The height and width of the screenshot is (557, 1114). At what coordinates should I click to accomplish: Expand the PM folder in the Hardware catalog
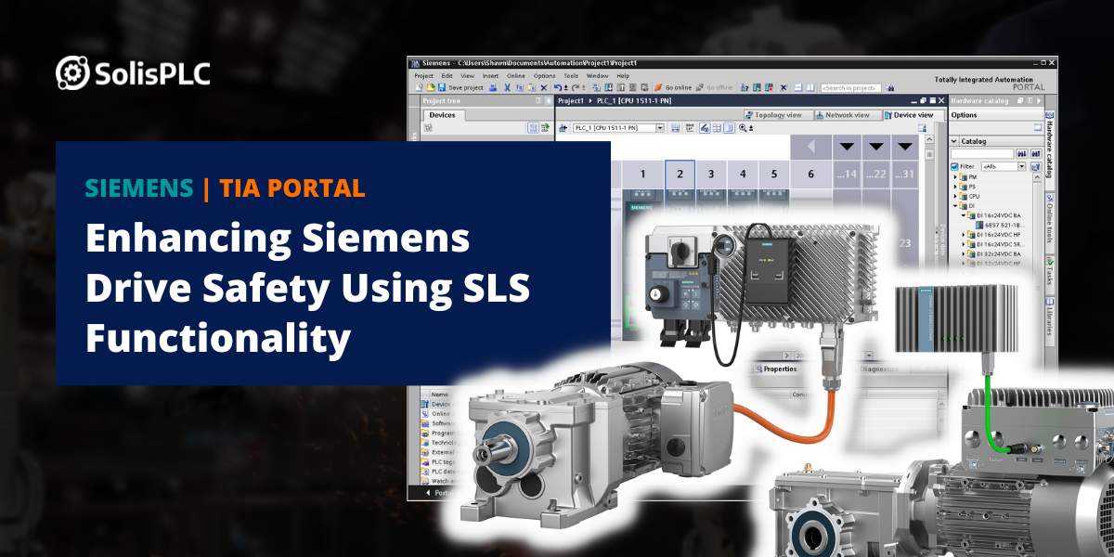[x=955, y=176]
